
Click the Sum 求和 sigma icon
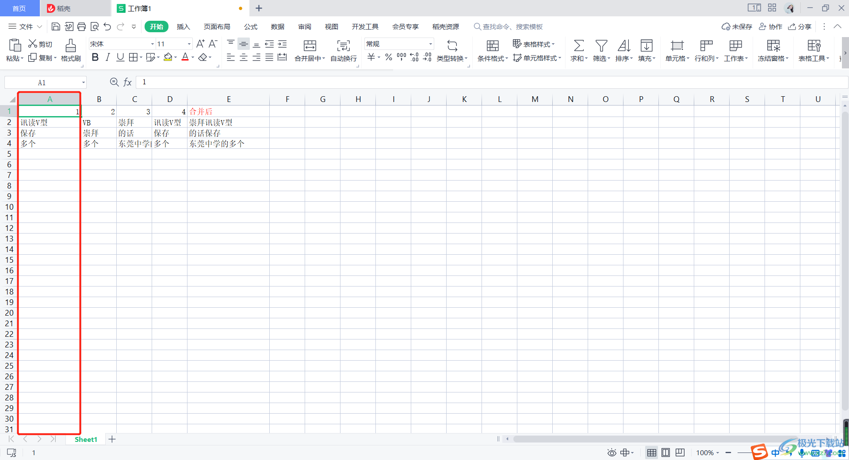click(x=578, y=45)
